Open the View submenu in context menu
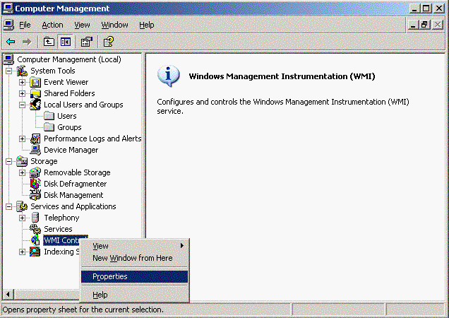The image size is (449, 318). pos(101,246)
